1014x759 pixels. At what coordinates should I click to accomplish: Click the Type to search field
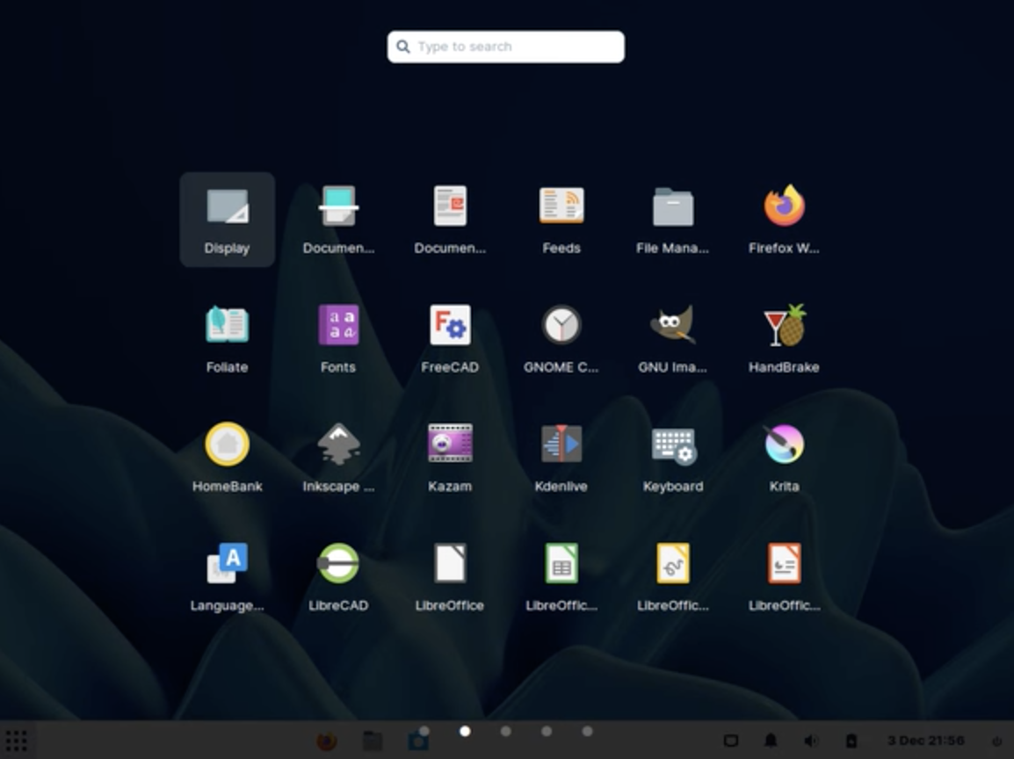(x=506, y=47)
